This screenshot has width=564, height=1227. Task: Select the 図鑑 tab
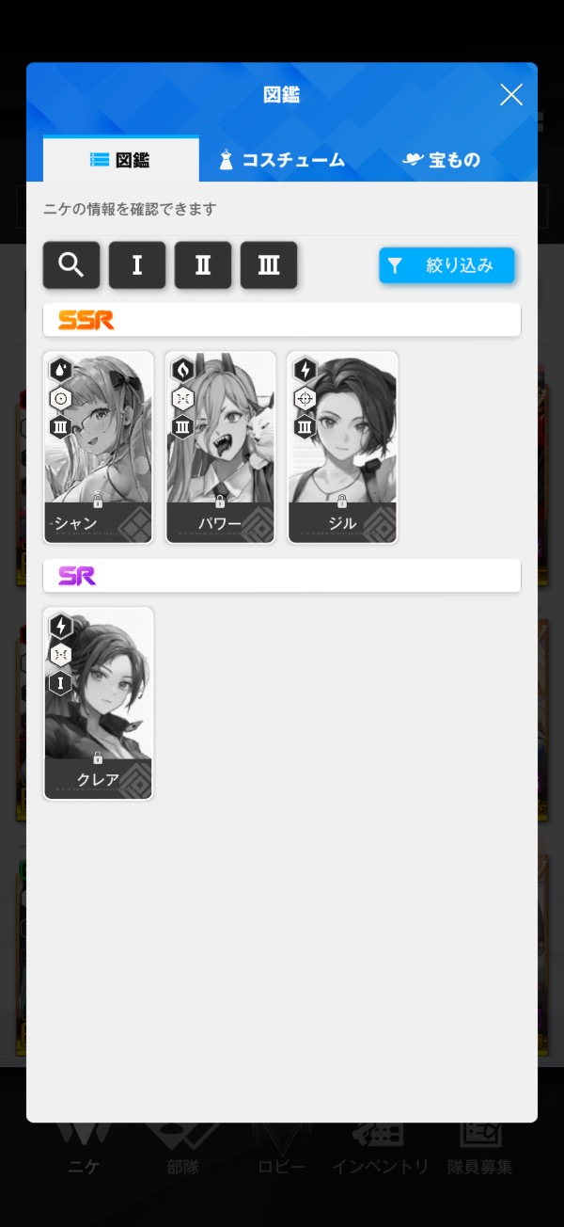coord(121,160)
